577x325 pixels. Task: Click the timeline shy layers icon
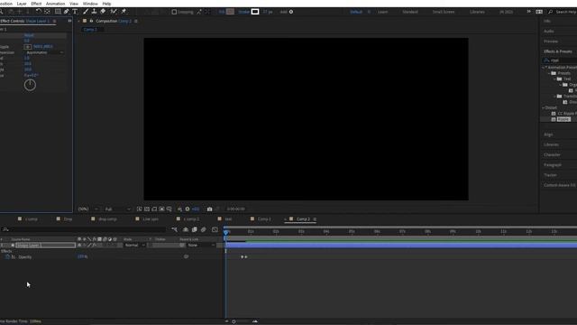[186, 229]
